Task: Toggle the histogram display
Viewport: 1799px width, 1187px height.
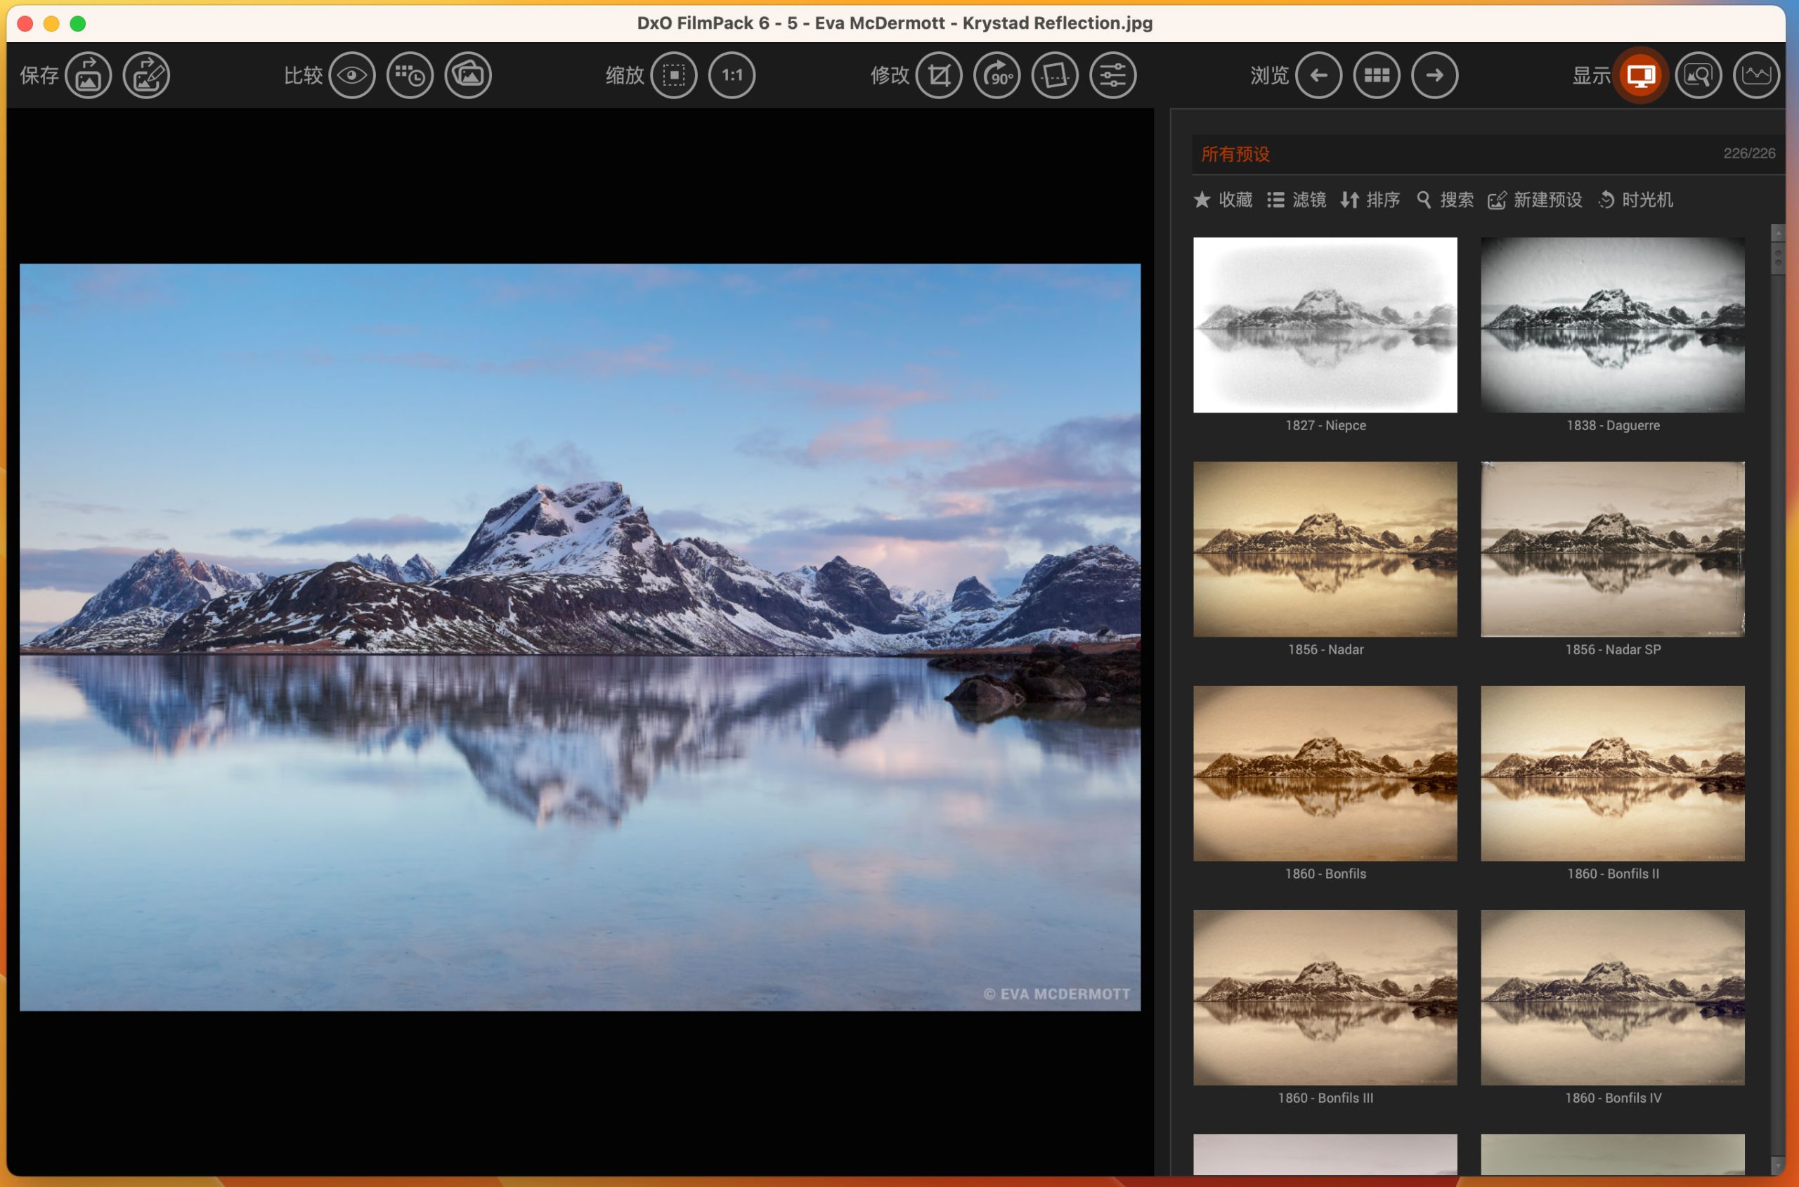Action: [1756, 75]
